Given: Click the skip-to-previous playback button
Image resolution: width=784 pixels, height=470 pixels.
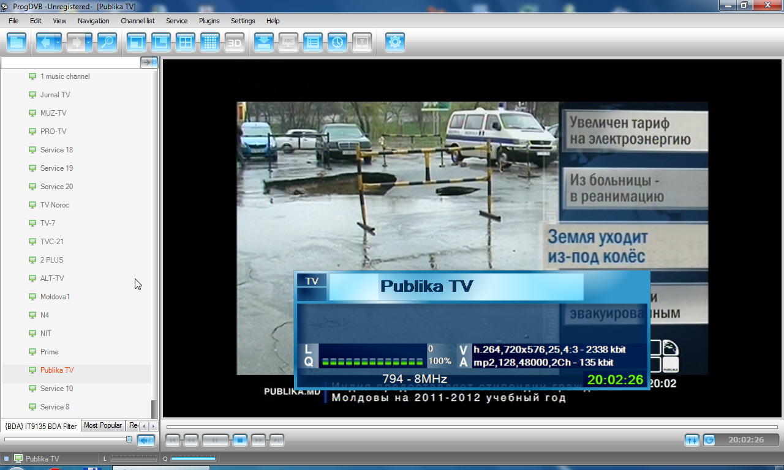Looking at the screenshot, I should tap(173, 439).
